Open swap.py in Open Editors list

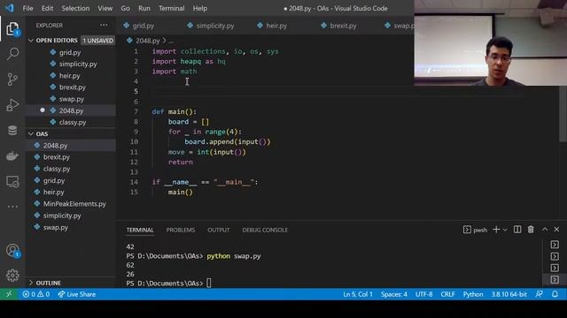click(x=71, y=99)
